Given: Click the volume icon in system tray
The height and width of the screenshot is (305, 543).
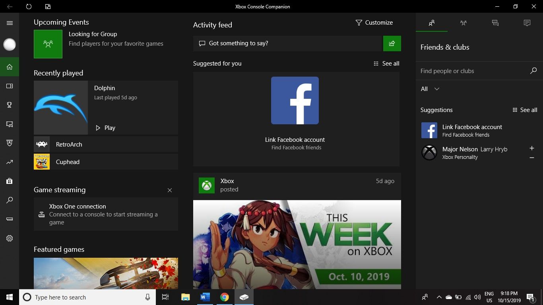Looking at the screenshot, I should [x=477, y=297].
